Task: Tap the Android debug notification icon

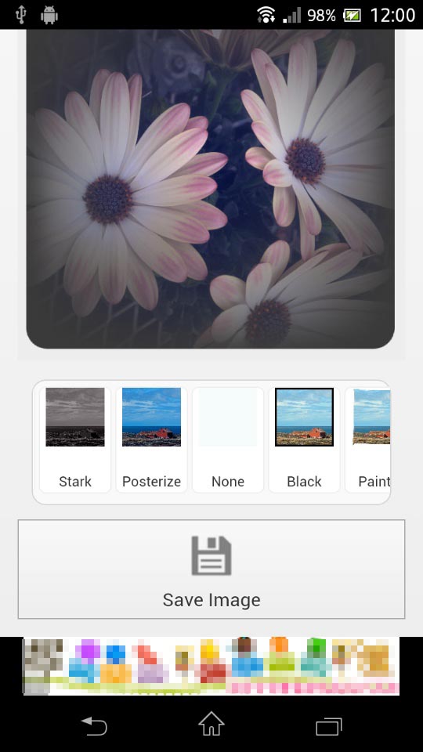Action: coord(49,16)
